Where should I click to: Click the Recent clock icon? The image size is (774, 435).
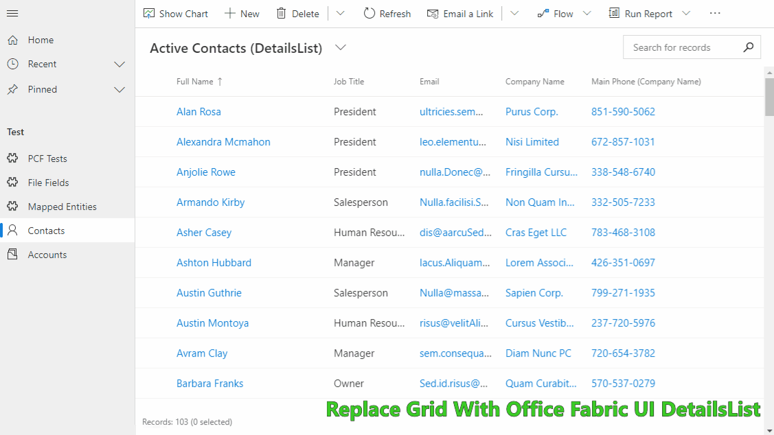point(13,64)
